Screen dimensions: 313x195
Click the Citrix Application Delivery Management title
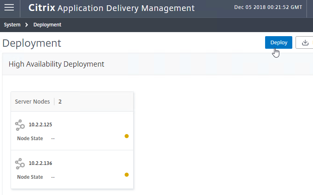[111, 8]
